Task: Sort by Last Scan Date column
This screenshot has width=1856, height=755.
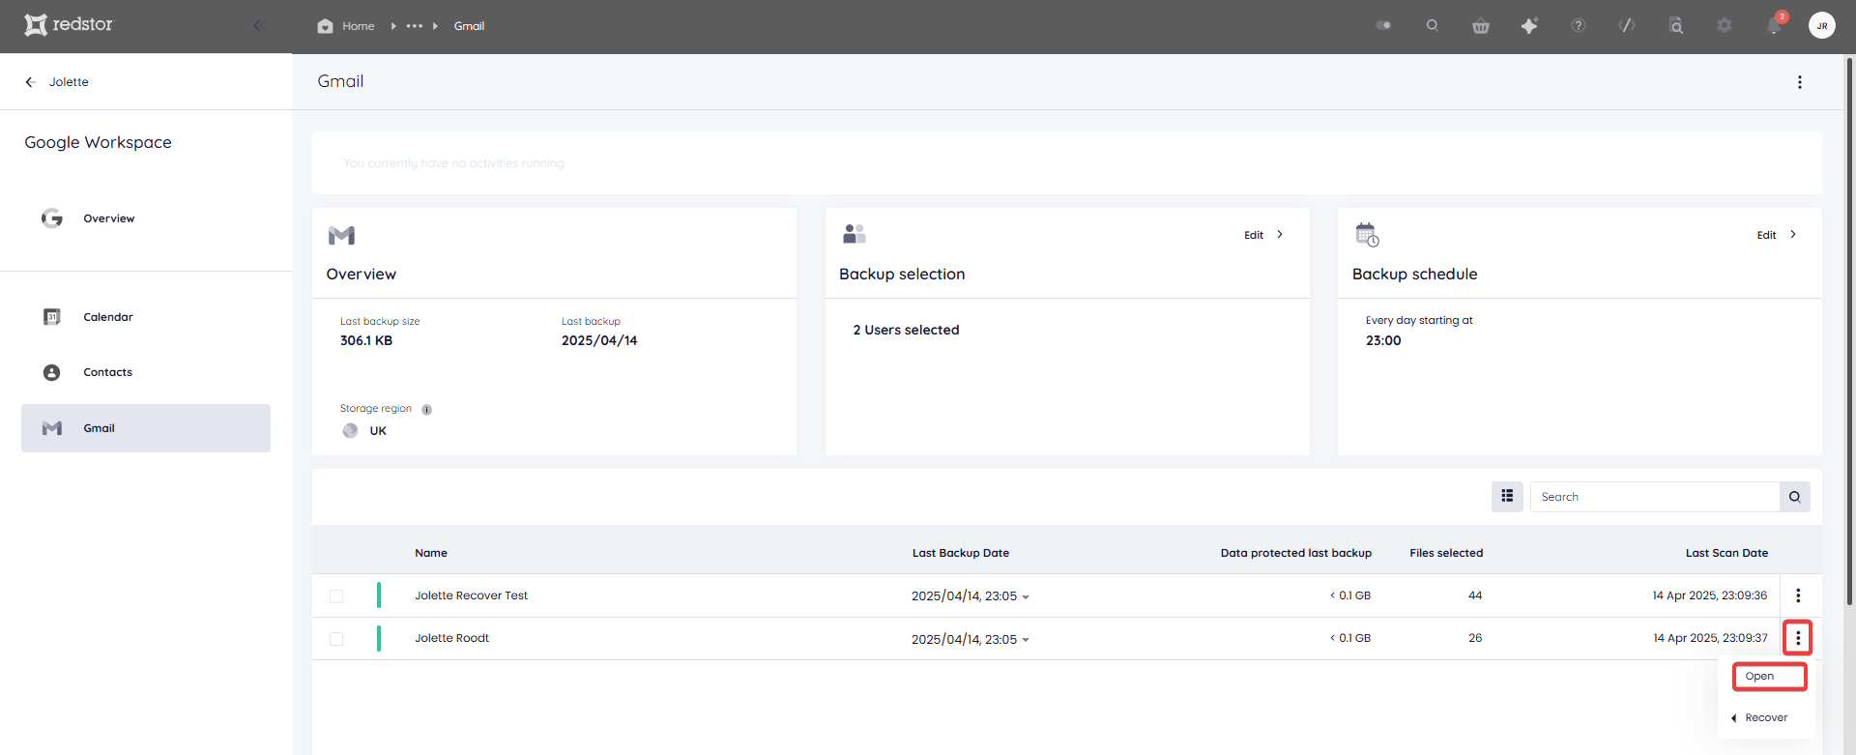Action: (1726, 553)
